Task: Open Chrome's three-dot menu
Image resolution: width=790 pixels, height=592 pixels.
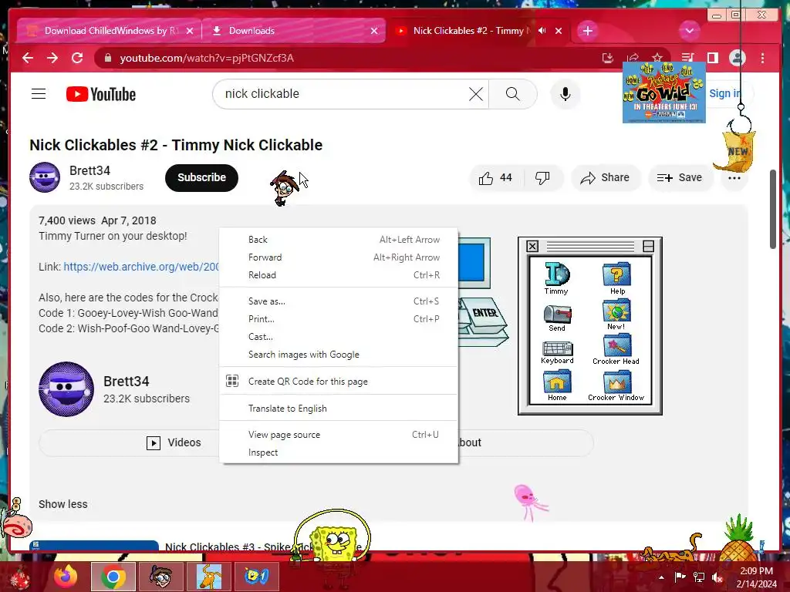Action: pyautogui.click(x=763, y=58)
